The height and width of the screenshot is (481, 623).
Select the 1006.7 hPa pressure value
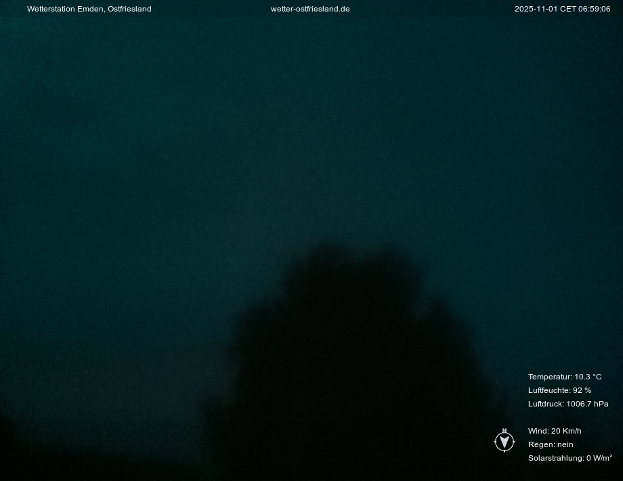pyautogui.click(x=587, y=404)
